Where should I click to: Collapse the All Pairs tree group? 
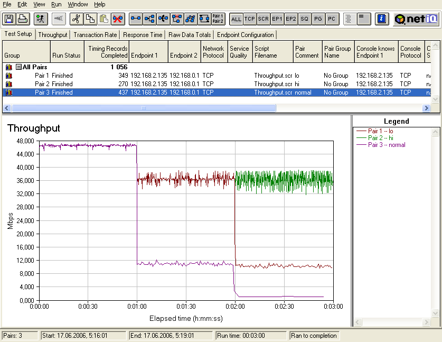[18, 67]
